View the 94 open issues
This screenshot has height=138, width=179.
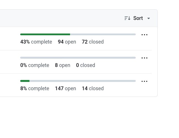[x=67, y=42]
